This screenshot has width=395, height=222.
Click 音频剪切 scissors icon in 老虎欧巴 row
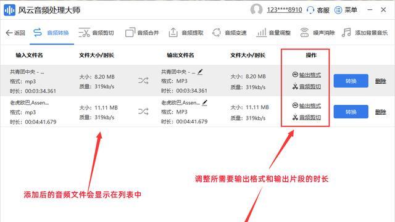pyautogui.click(x=295, y=117)
